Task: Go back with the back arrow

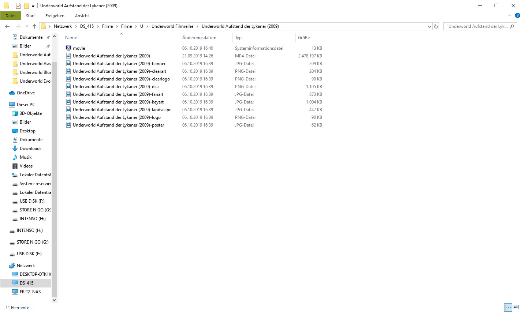Action: pos(7,26)
